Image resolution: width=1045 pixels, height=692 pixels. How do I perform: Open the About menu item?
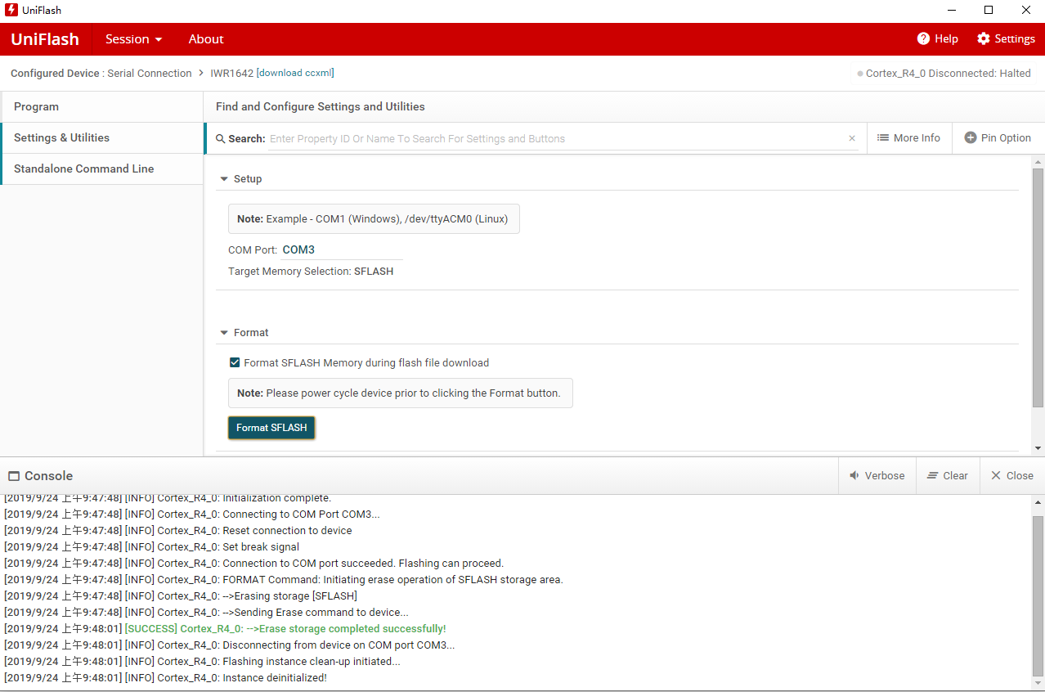coord(206,38)
